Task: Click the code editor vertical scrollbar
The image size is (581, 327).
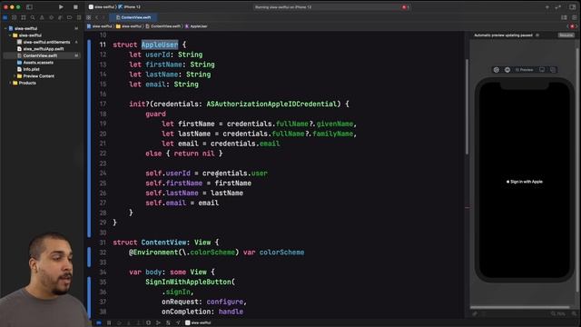Action: pos(467,107)
